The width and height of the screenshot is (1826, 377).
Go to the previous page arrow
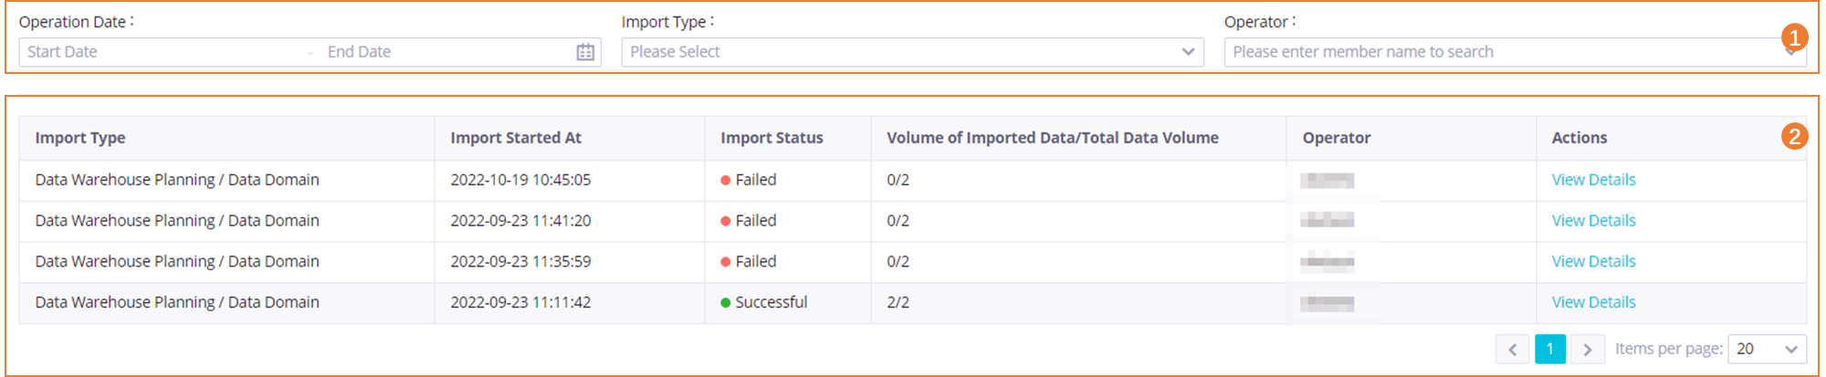pos(1512,349)
